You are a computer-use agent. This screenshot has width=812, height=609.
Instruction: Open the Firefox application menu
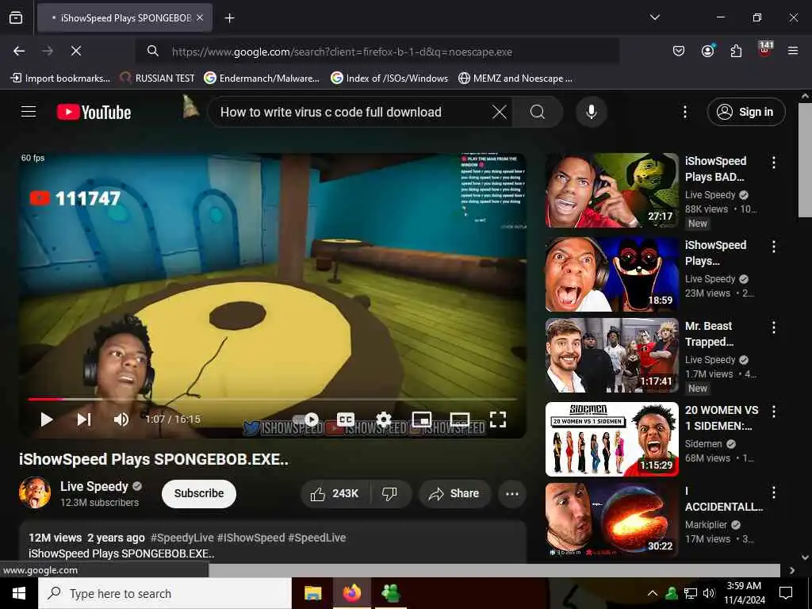793,51
